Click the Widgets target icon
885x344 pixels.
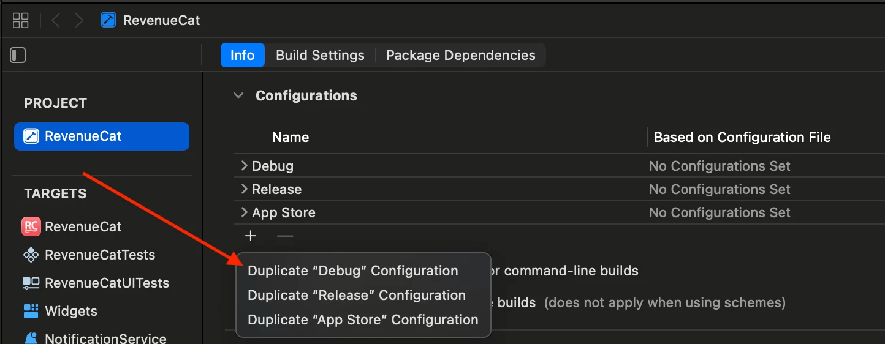(31, 311)
